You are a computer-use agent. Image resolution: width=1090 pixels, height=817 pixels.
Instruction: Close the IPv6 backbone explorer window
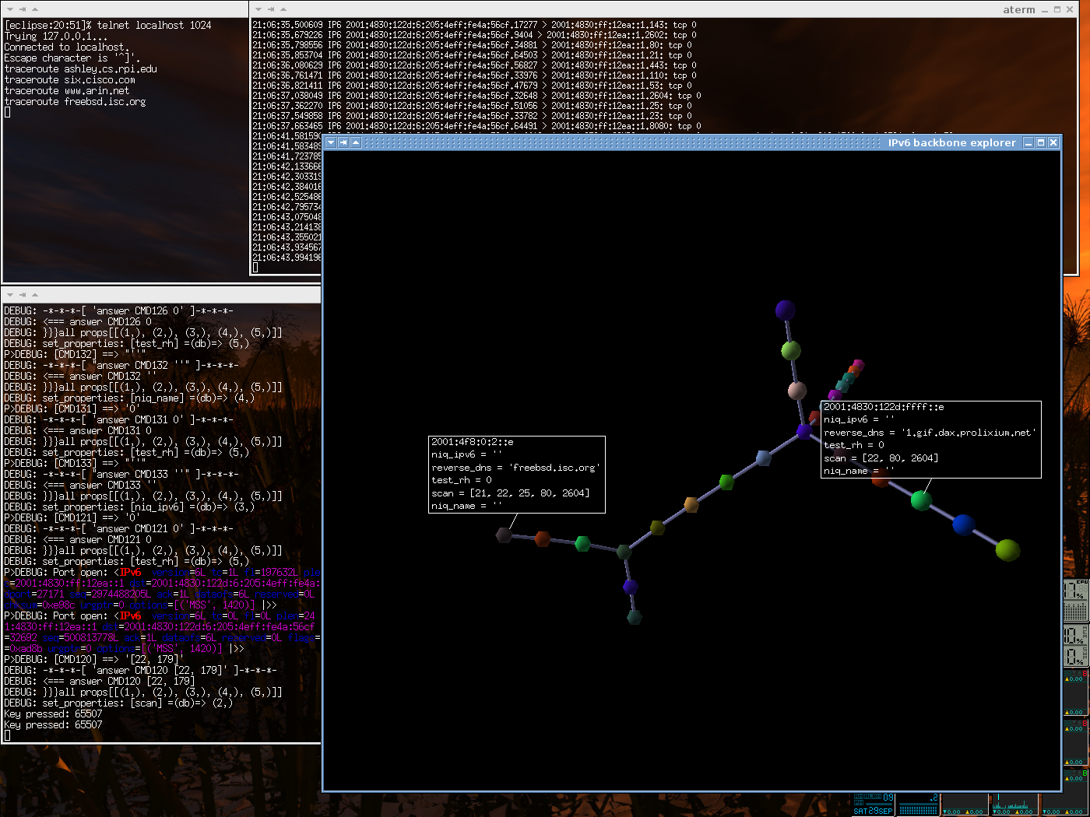pos(1053,143)
